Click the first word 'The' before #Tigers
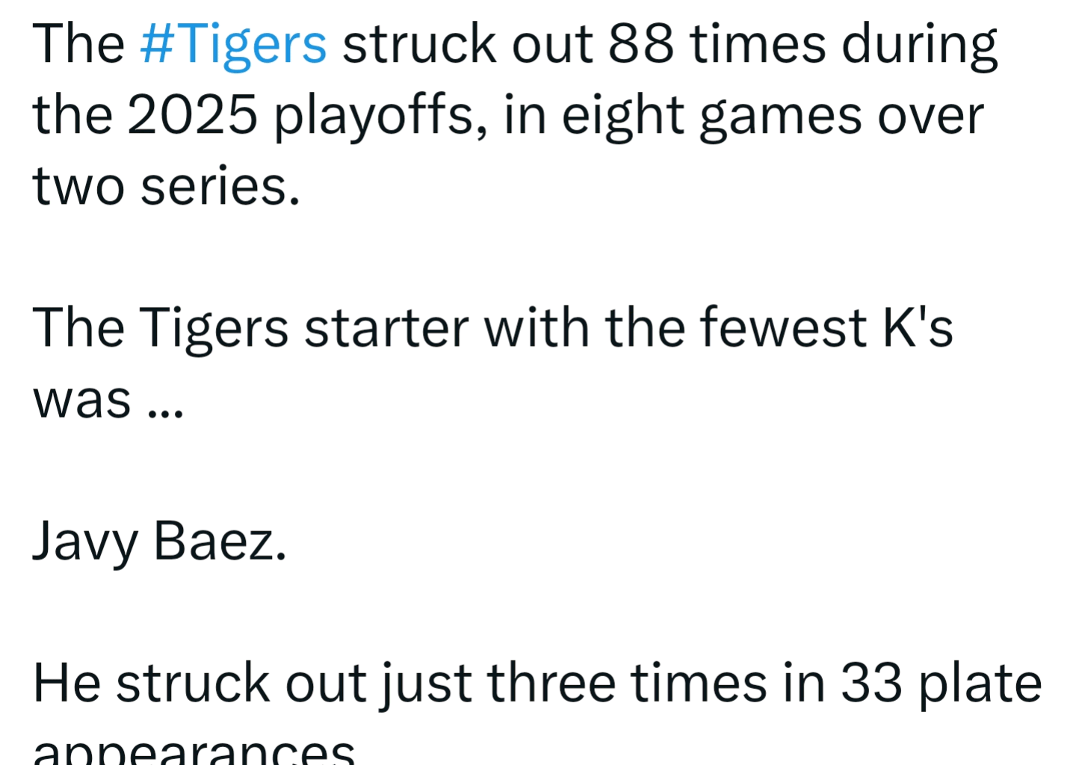Screen dimensions: 1076x765 pos(78,44)
